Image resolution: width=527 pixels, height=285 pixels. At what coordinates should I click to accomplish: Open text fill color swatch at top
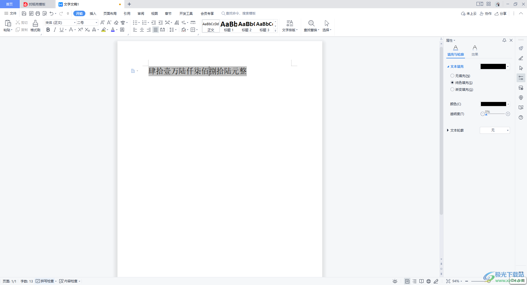coord(495,66)
